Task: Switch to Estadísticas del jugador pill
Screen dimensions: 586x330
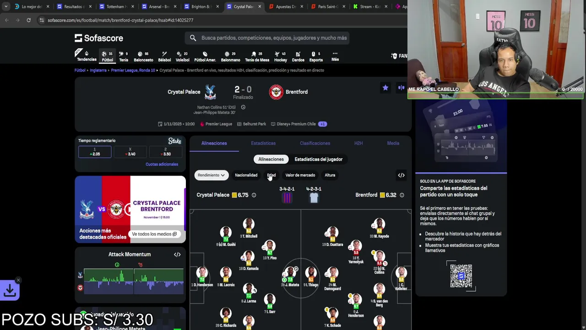Action: click(x=319, y=159)
